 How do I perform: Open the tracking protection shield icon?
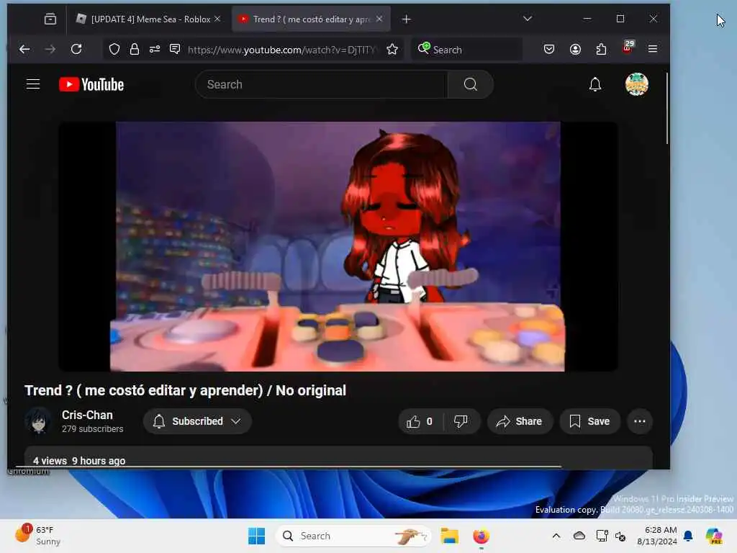point(114,49)
